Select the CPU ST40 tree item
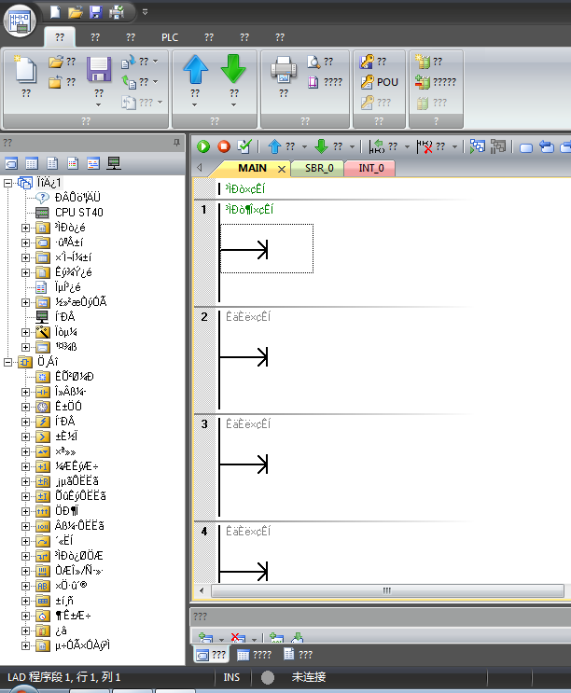 (x=78, y=213)
